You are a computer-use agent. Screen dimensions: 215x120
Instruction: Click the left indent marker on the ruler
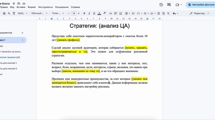click(52, 19)
